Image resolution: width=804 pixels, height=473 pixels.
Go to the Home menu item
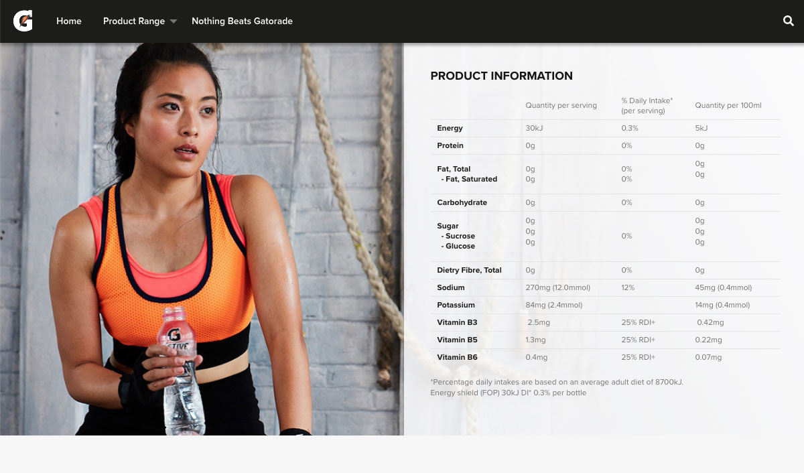pyautogui.click(x=69, y=21)
